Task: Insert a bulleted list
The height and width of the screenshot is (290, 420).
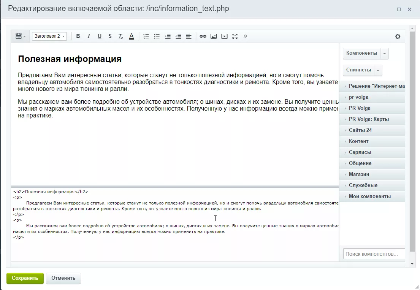Action: point(157,36)
